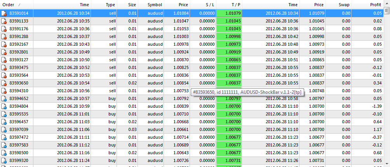Click the vertical scrollbar thumb
Image resolution: width=390 pixels, height=167 pixels.
(x=387, y=10)
